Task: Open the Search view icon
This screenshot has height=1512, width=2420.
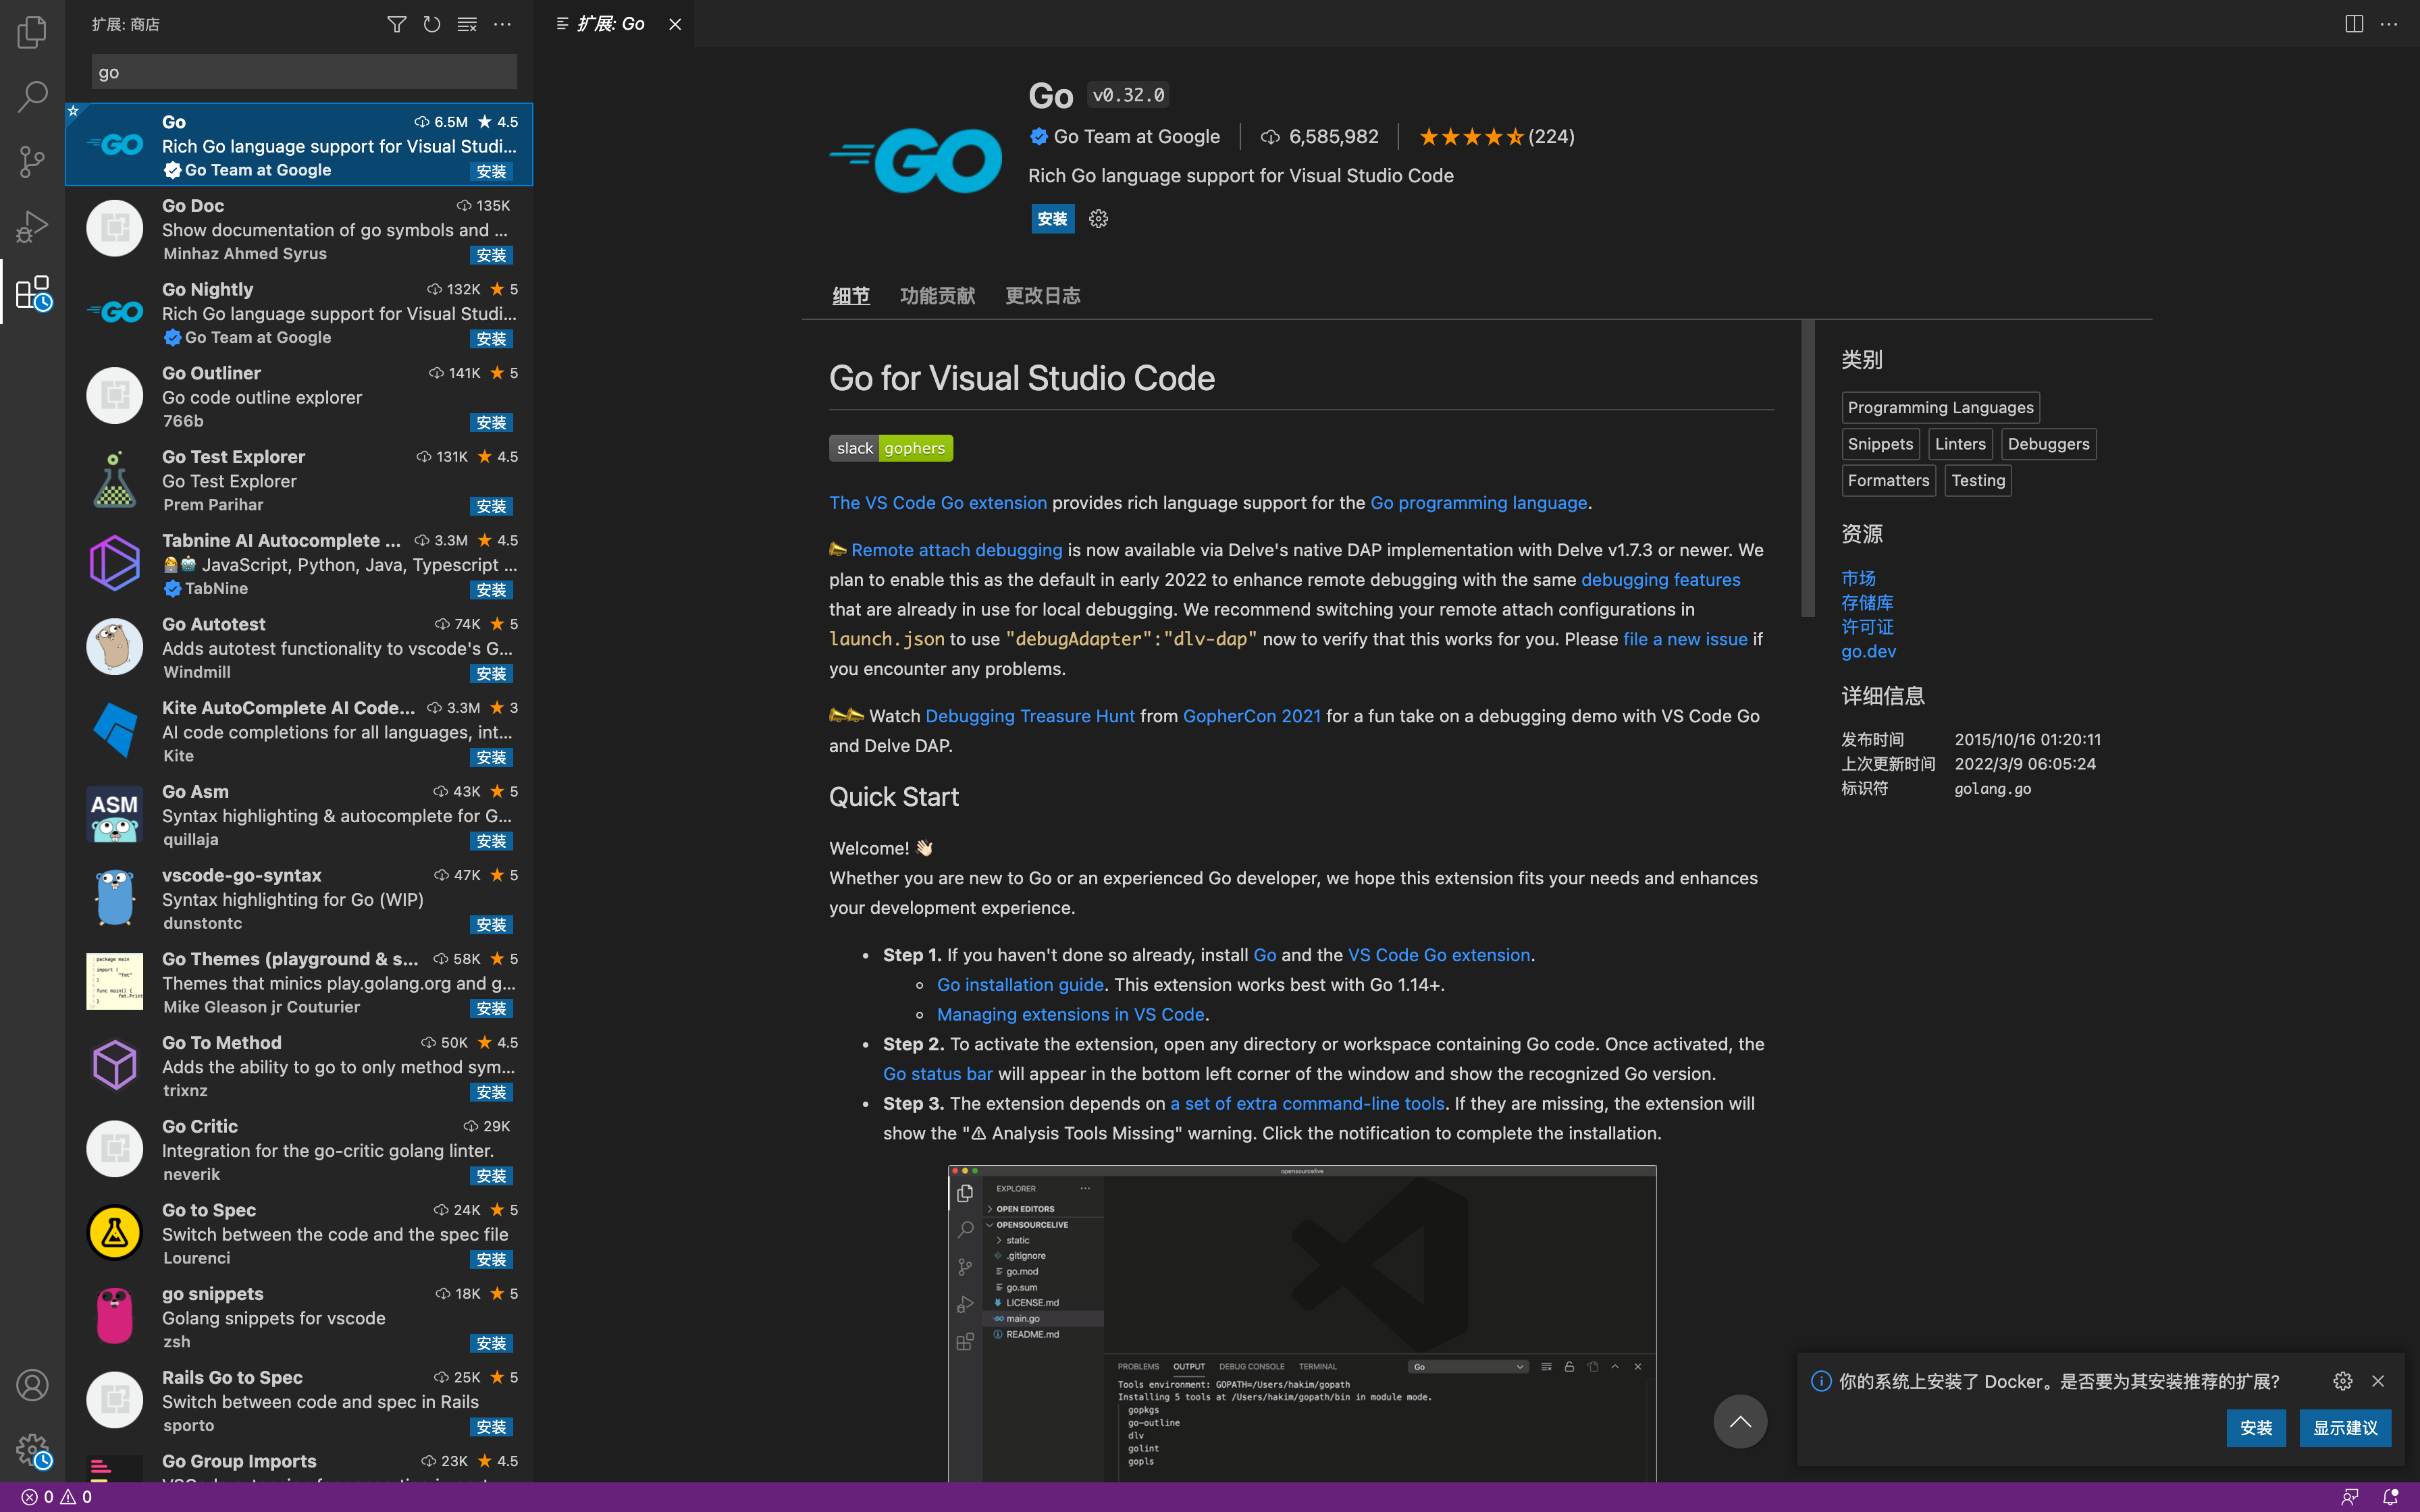Action: pyautogui.click(x=32, y=96)
